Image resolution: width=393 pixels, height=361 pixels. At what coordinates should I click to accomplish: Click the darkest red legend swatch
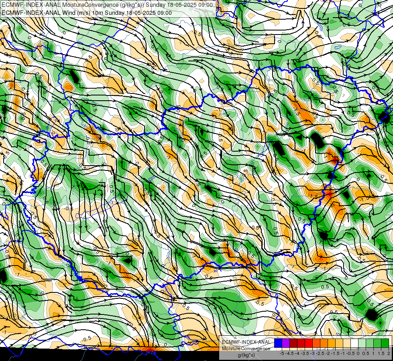293,343
